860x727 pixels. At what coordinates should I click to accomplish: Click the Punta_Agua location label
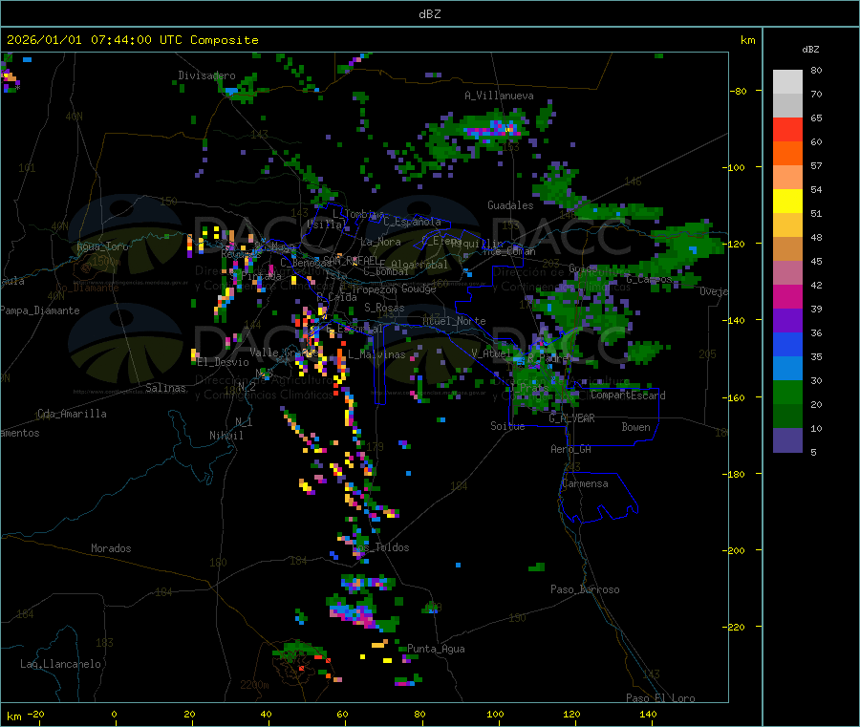pyautogui.click(x=436, y=649)
